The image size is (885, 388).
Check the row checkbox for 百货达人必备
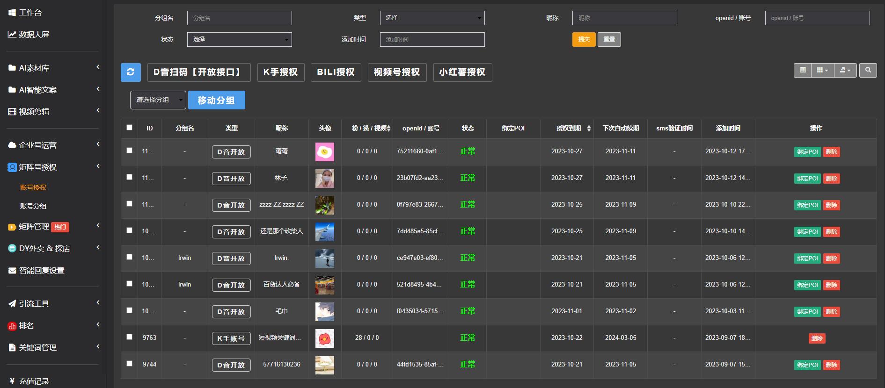(130, 284)
